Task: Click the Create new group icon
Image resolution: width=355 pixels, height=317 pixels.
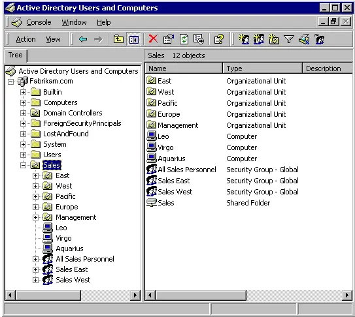Action: coord(259,39)
